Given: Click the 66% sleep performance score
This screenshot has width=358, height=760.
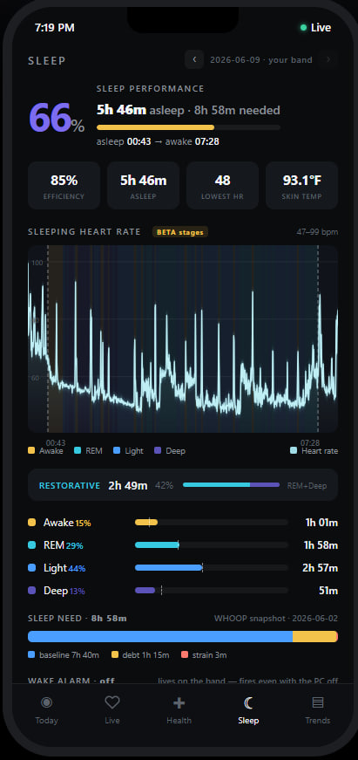Looking at the screenshot, I should [57, 118].
